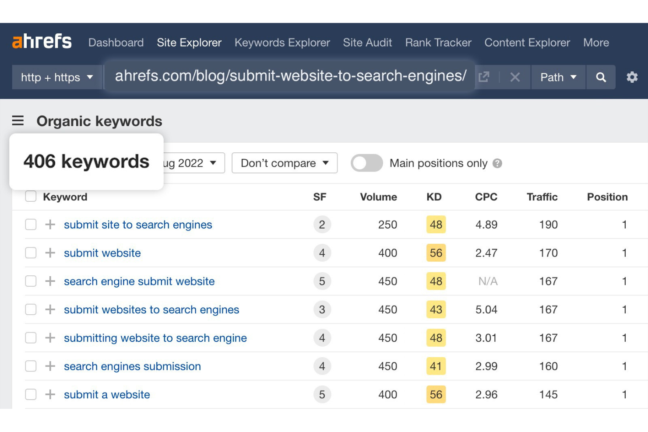This screenshot has width=648, height=432.
Task: Clear the URL with the X icon
Action: tap(515, 77)
